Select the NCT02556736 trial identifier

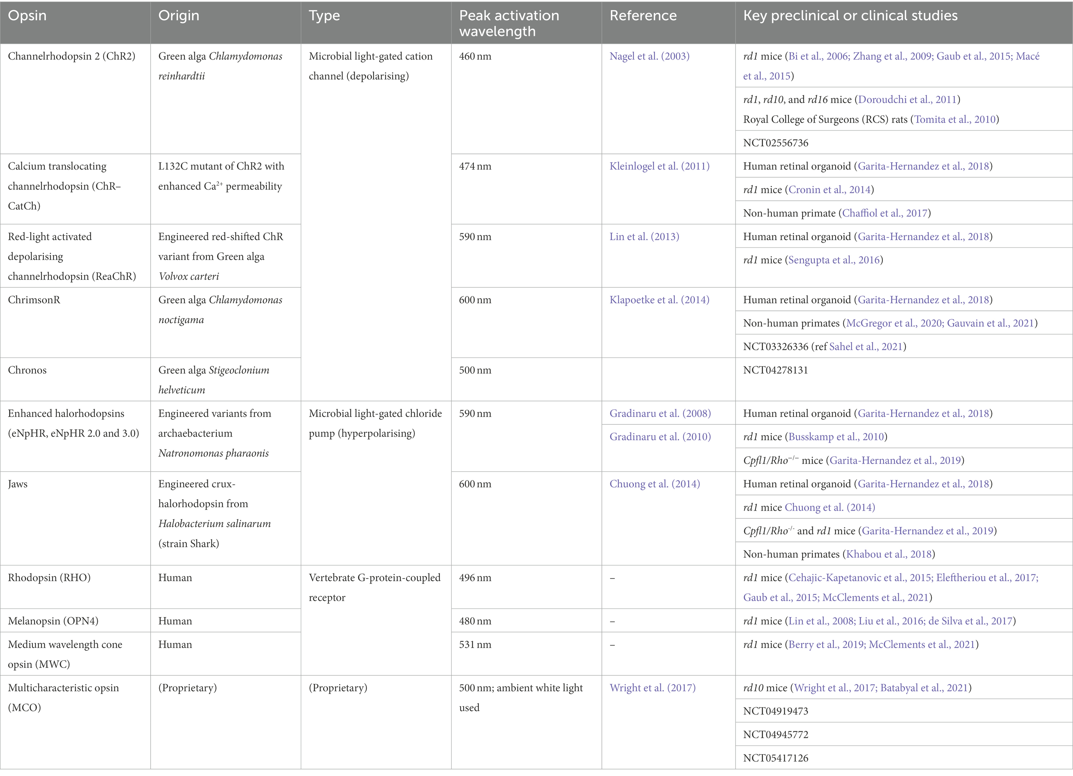click(776, 143)
